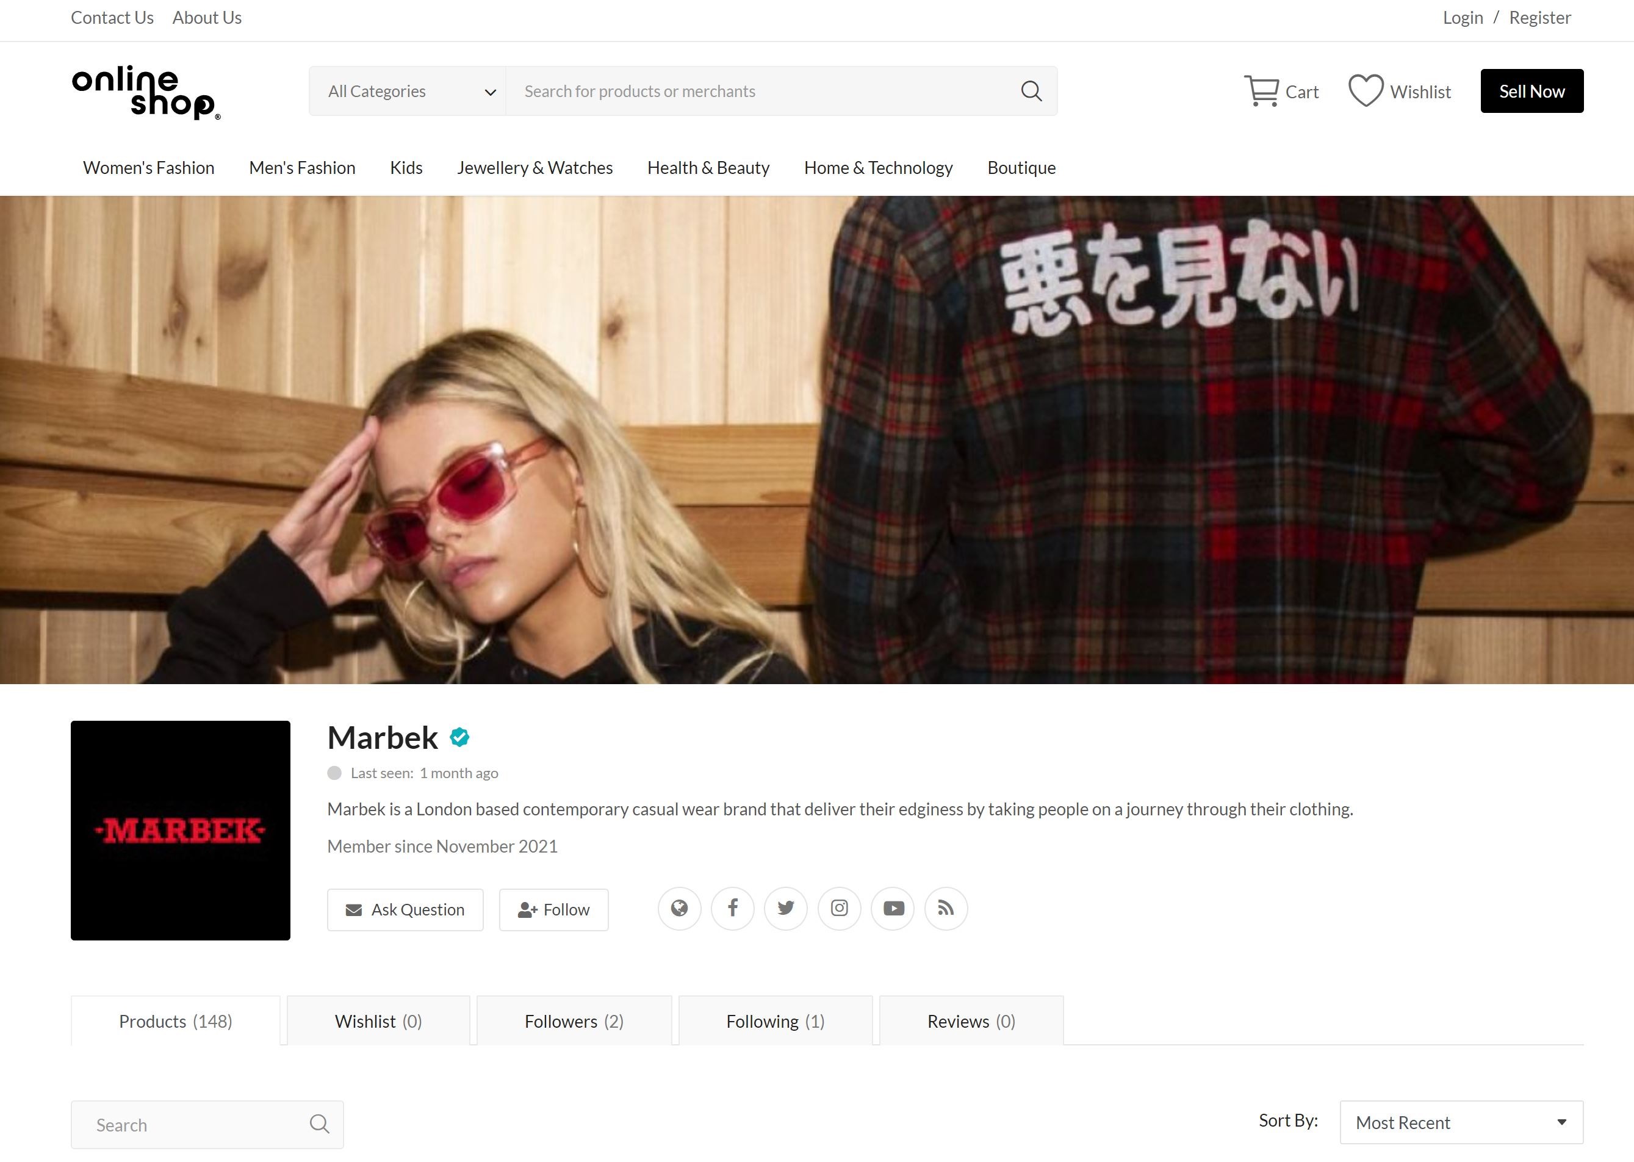The width and height of the screenshot is (1634, 1162).
Task: Click the Wishlist heart icon
Action: pos(1365,91)
